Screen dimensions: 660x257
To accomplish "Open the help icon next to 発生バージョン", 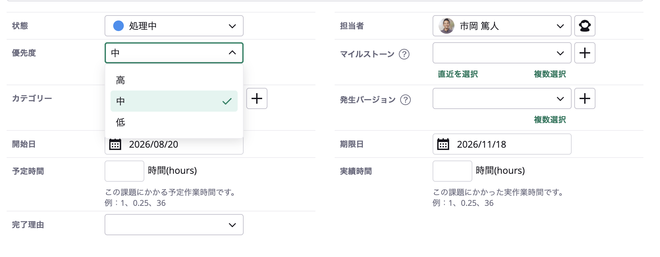I will (405, 99).
